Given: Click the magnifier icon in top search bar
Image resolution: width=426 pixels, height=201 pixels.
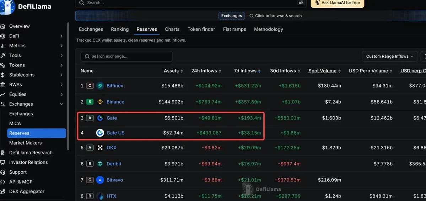Looking at the screenshot, I should coord(81,3).
